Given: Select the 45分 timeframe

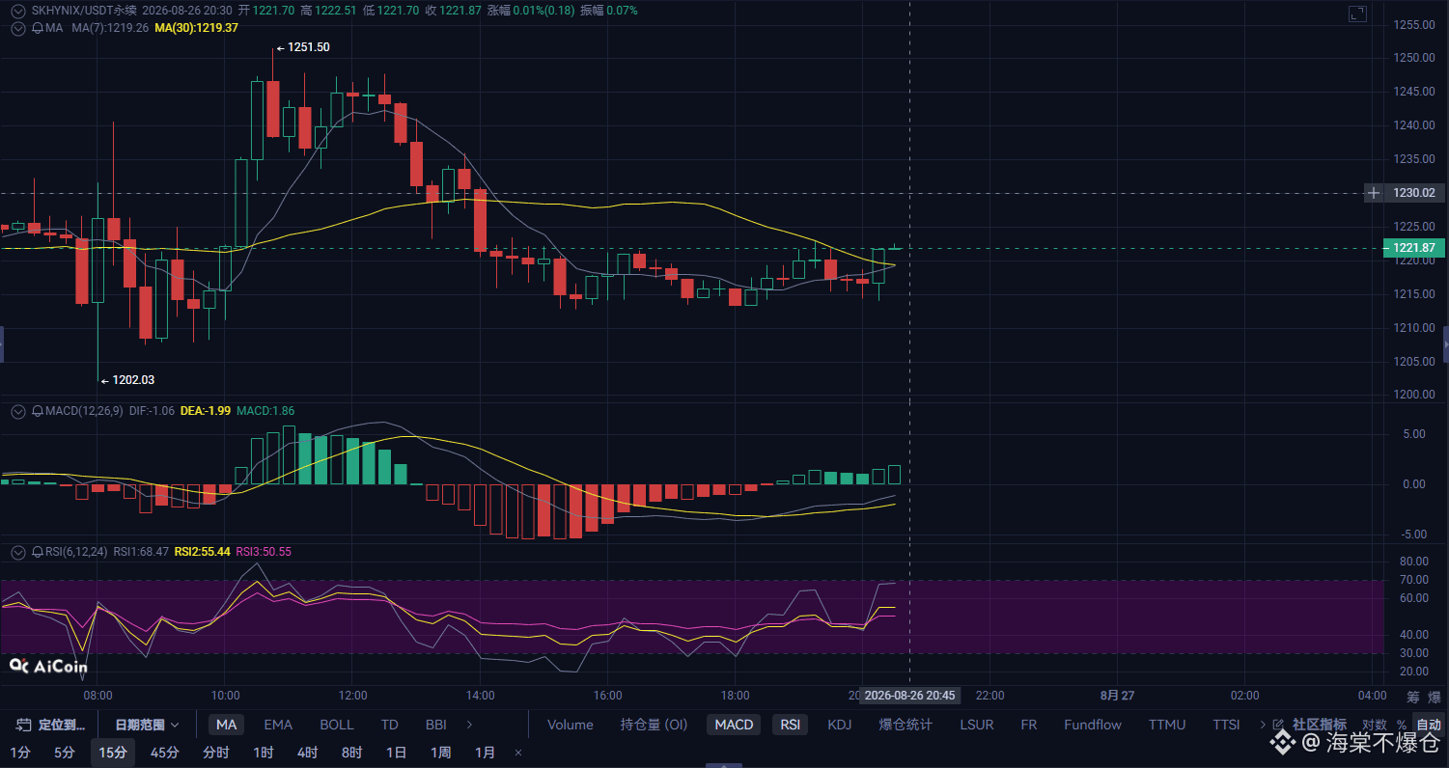Looking at the screenshot, I should (x=165, y=753).
